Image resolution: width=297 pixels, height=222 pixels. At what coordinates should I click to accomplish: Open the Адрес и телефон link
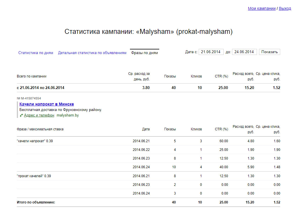click(x=39, y=115)
